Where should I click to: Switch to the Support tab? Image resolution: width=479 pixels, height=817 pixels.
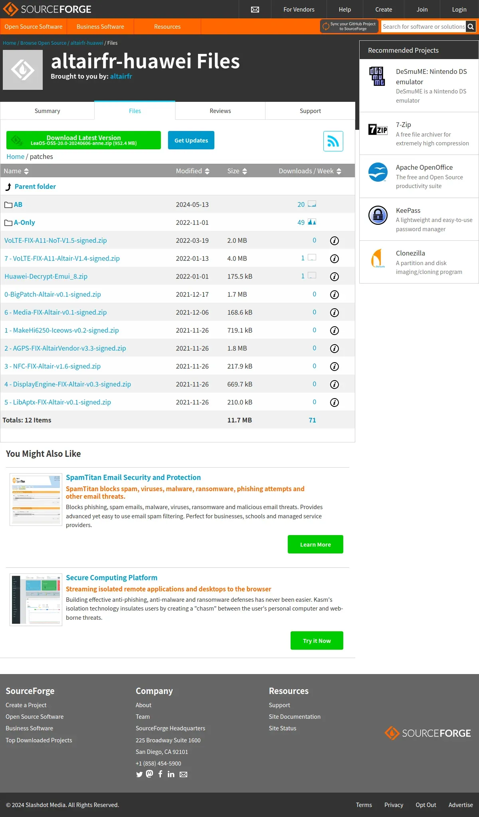coord(310,111)
